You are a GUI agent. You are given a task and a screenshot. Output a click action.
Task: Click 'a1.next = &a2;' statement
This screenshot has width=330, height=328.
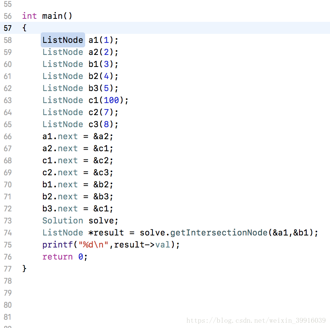pyautogui.click(x=78, y=137)
